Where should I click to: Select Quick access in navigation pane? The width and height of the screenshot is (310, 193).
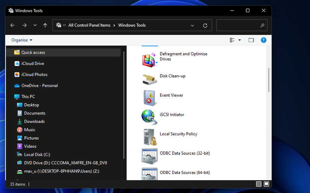pos(64,52)
